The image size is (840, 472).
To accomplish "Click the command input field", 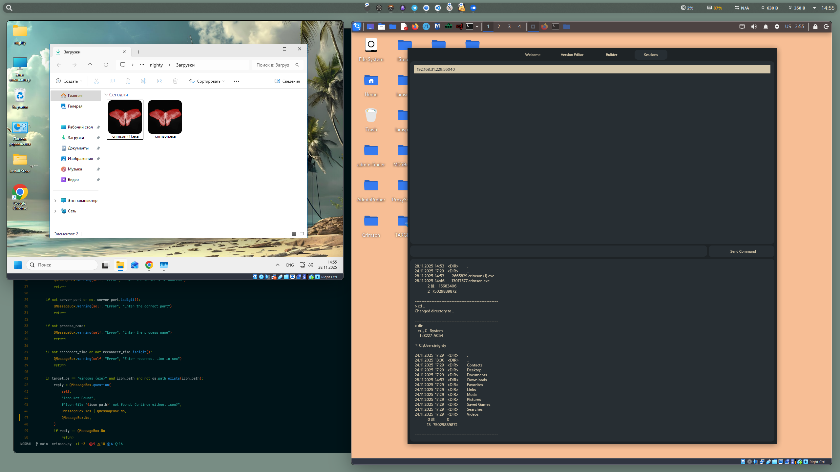I will (x=558, y=251).
